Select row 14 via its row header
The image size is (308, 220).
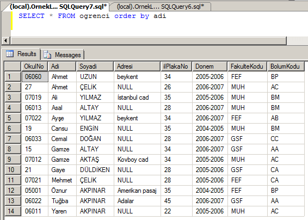[x=13, y=211]
